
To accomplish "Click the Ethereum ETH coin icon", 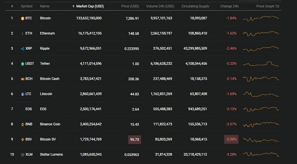I will point(22,34).
